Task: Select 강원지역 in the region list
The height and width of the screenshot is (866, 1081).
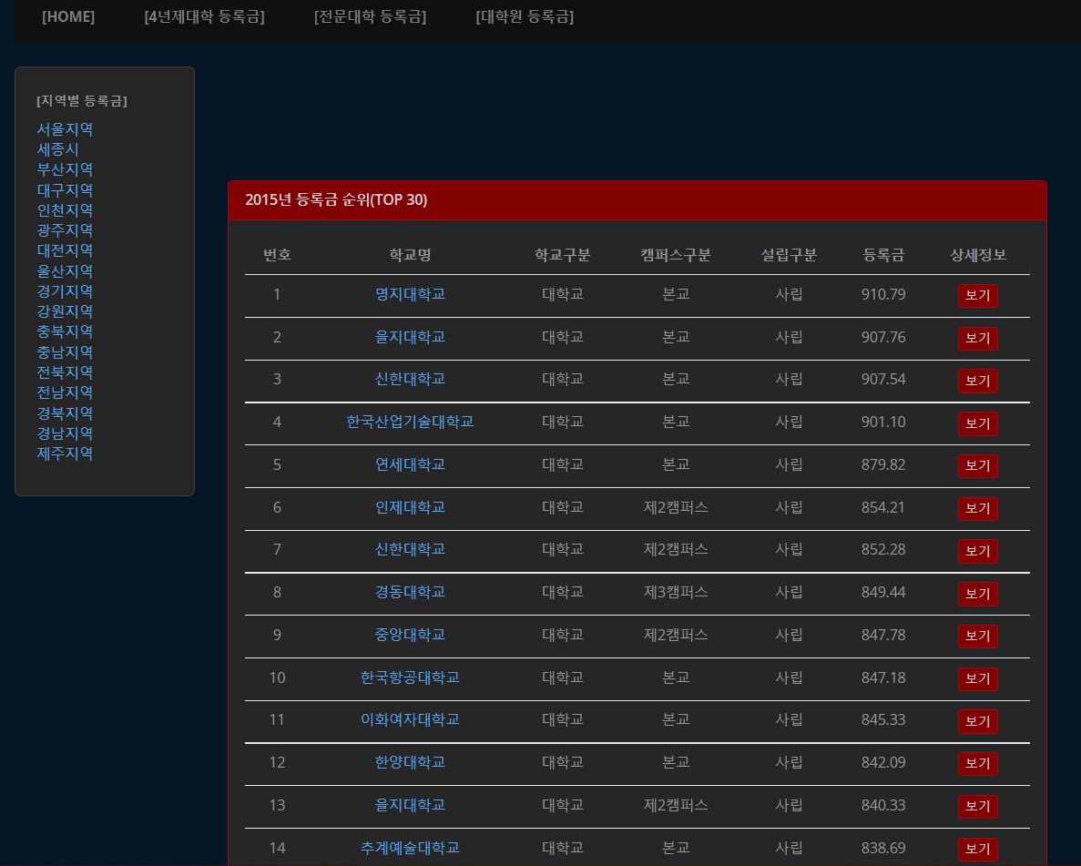Action: coord(65,311)
